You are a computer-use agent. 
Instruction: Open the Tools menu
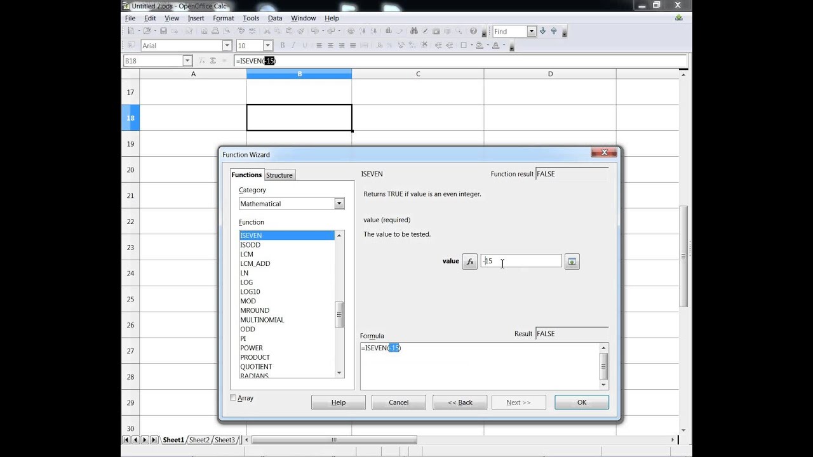(x=251, y=18)
